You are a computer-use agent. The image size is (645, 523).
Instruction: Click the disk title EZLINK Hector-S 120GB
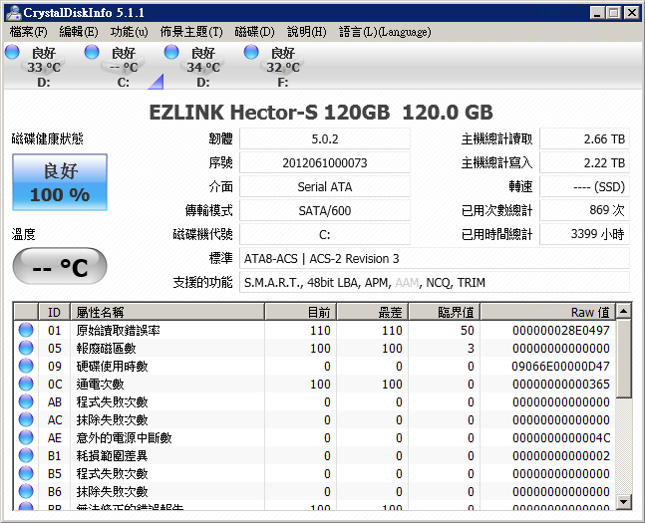[269, 113]
